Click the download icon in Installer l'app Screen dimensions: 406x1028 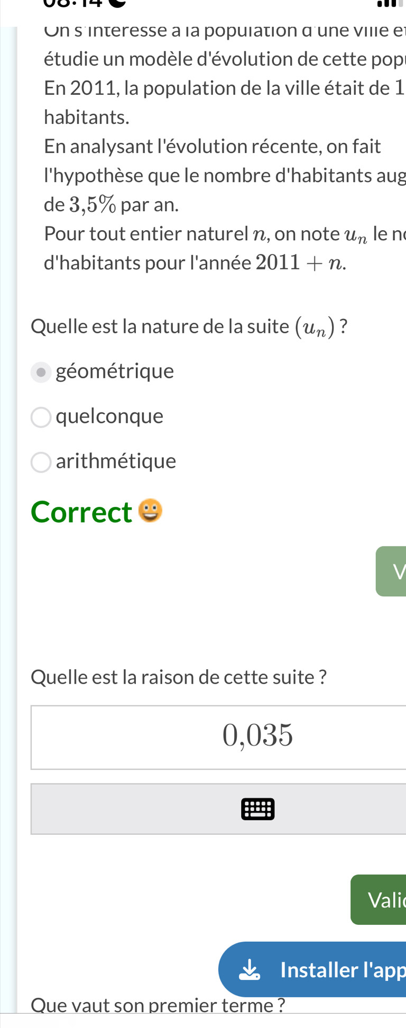point(250,970)
